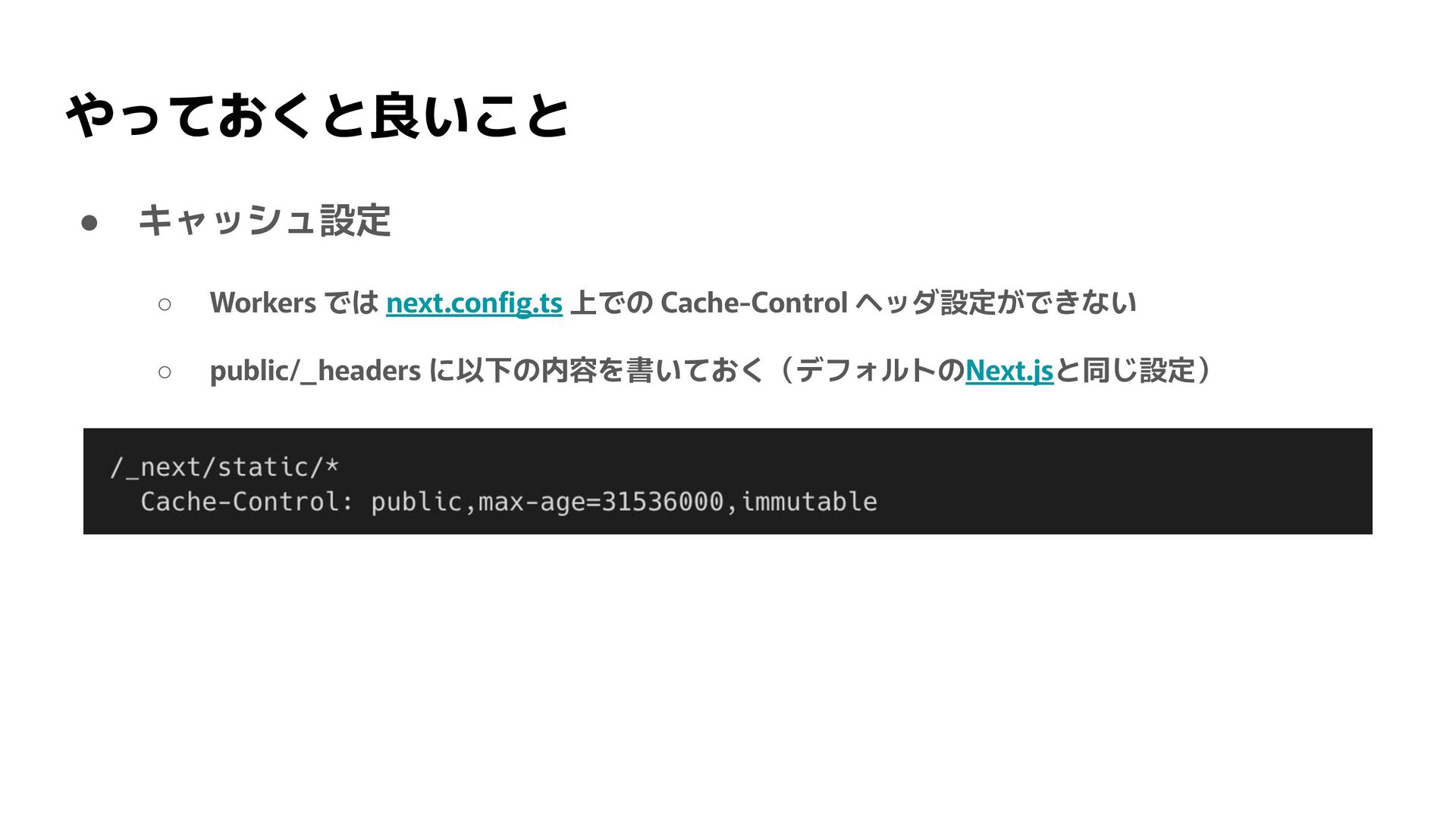1456x819 pixels.
Task: Select the キャッシュ設定 bullet heading
Action: pyautogui.click(x=265, y=221)
